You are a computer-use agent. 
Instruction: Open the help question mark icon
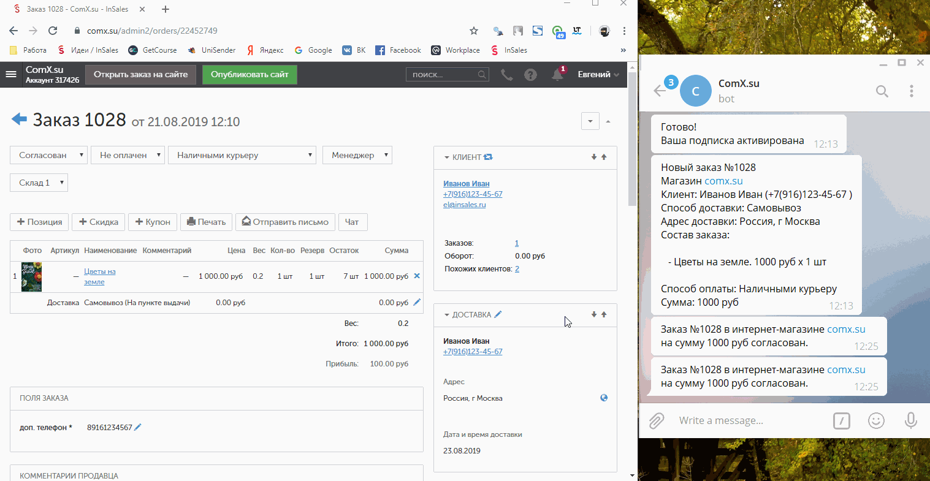(531, 75)
